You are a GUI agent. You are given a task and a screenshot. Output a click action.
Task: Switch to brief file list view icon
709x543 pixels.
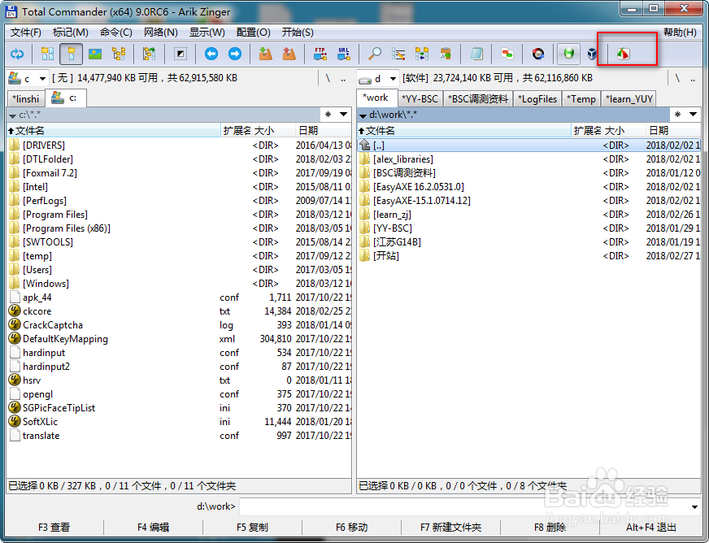(47, 54)
